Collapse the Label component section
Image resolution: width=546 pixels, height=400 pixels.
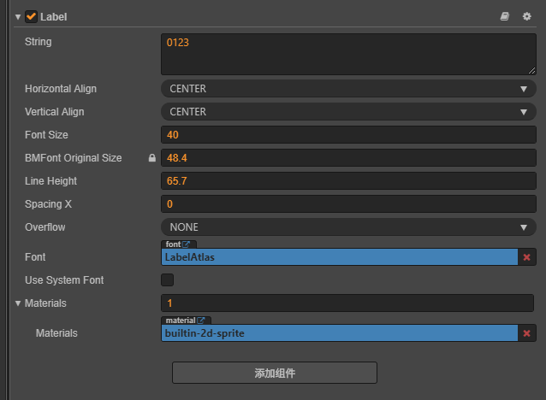click(18, 16)
